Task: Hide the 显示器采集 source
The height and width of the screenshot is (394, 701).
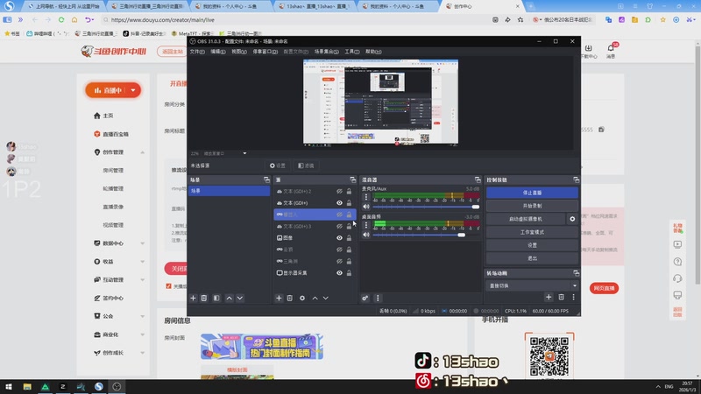Action: point(339,272)
